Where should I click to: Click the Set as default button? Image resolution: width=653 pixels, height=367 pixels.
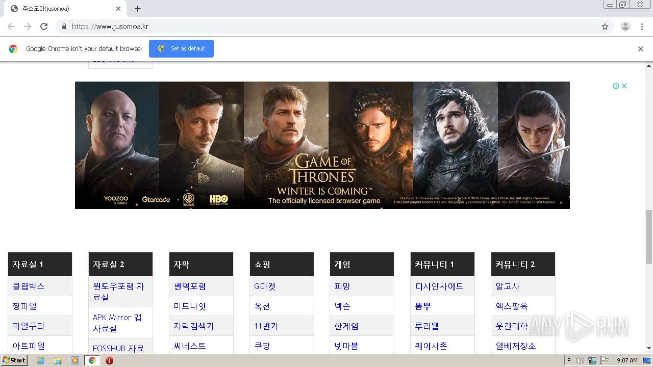pyautogui.click(x=181, y=48)
